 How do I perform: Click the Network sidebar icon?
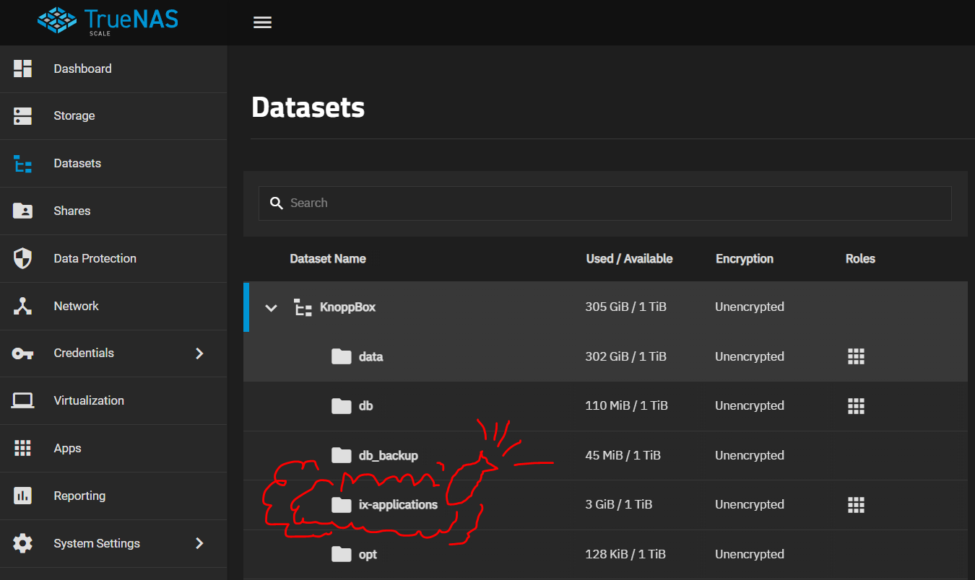(x=23, y=306)
